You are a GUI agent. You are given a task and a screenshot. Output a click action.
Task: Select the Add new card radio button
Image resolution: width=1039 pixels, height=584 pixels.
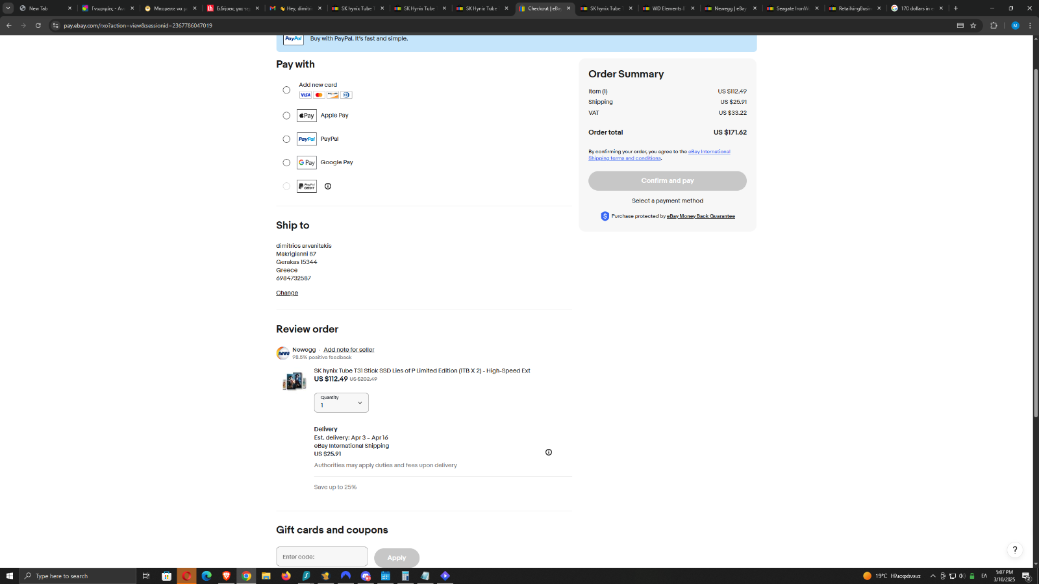286,90
